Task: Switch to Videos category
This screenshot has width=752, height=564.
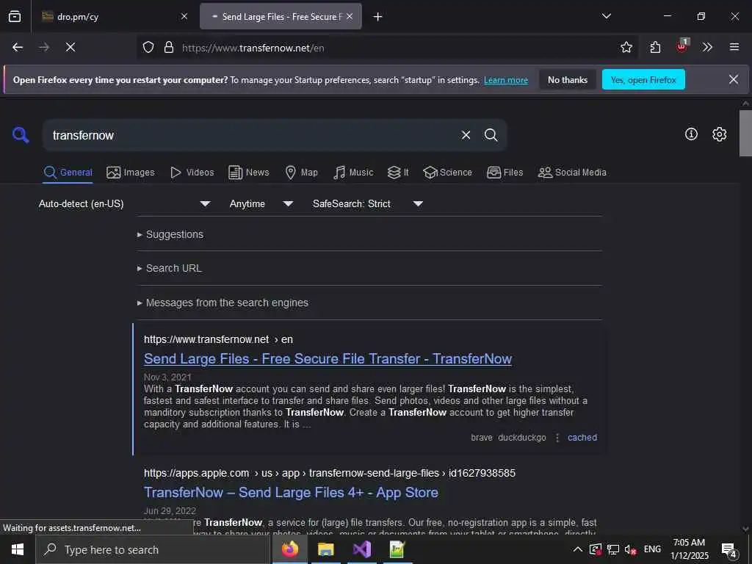Action: pos(192,173)
